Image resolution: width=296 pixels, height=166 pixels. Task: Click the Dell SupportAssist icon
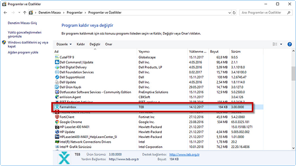tap(57, 77)
